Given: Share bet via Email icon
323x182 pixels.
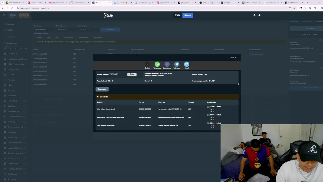Looking at the screenshot, I should [x=186, y=64].
